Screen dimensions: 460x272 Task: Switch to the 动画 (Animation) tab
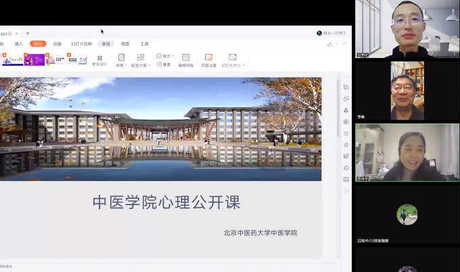[57, 44]
